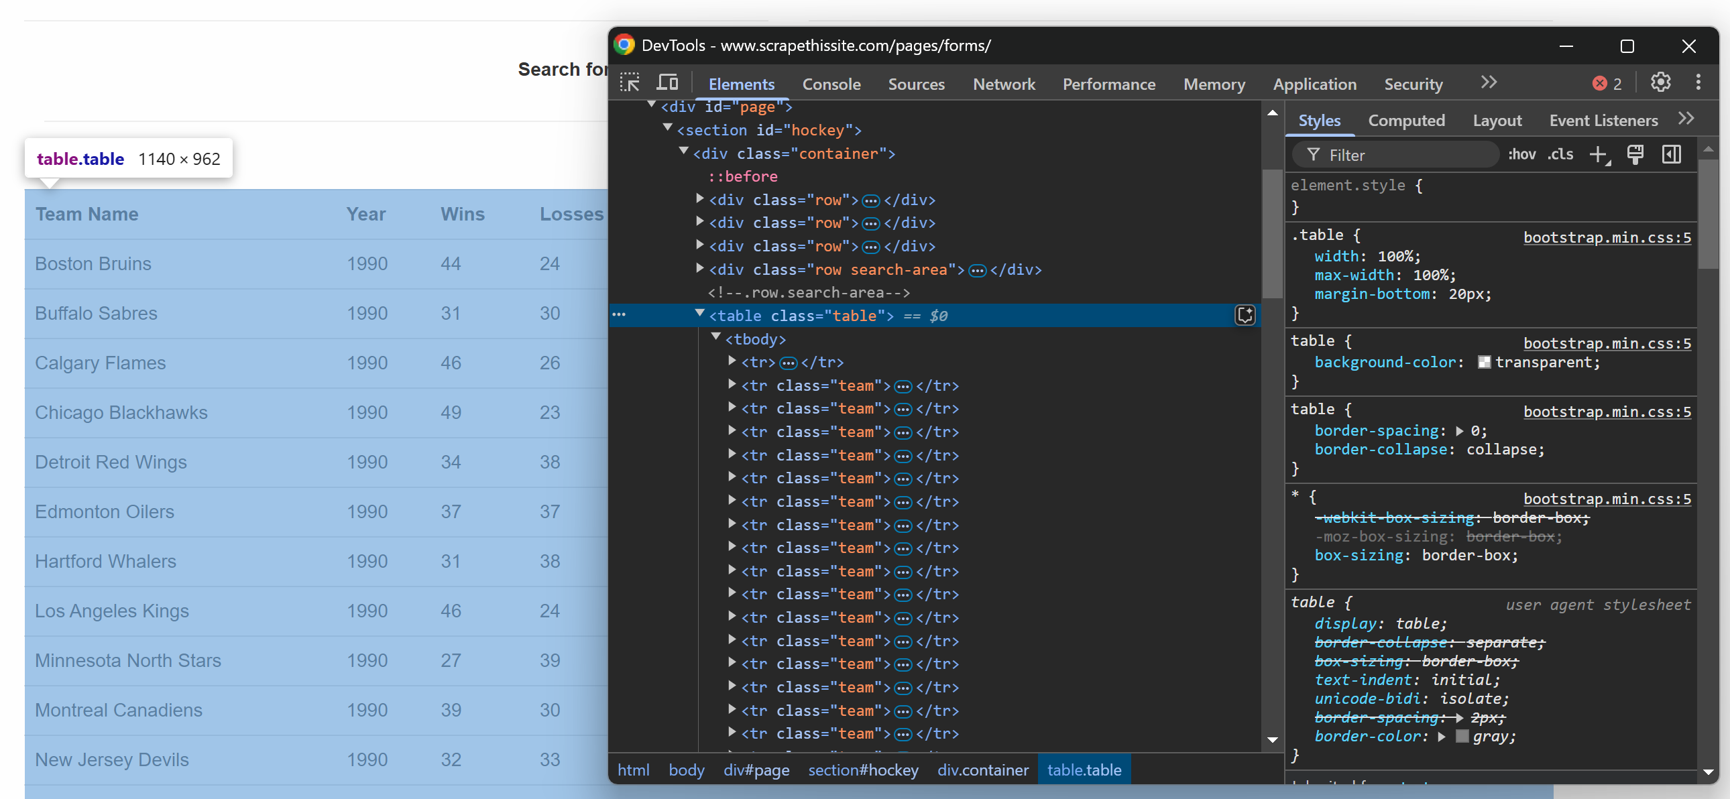Click the new style rule plus icon
This screenshot has height=799, width=1730.
(x=1599, y=154)
